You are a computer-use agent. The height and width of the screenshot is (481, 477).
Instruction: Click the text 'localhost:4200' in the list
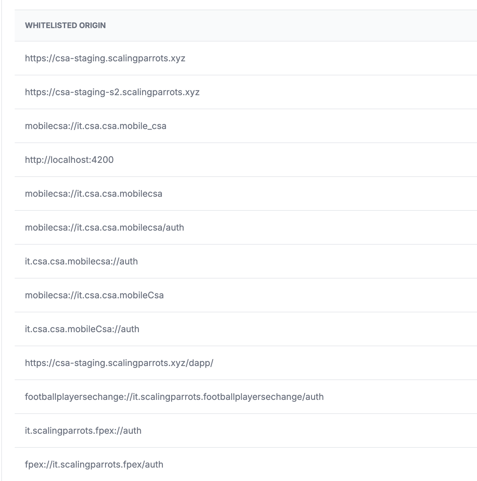[x=82, y=160]
